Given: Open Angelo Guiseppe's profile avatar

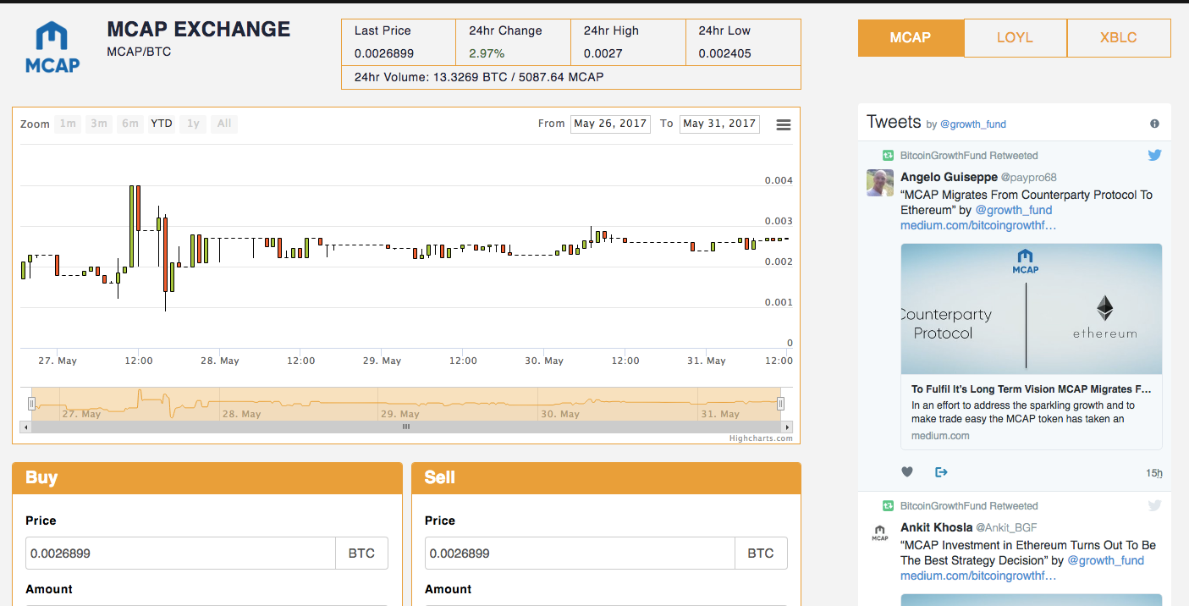Looking at the screenshot, I should (880, 183).
